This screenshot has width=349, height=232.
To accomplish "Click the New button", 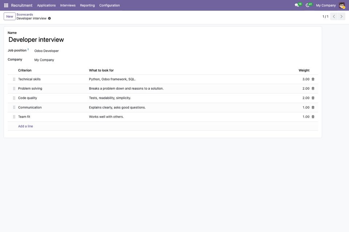I will 9,16.
